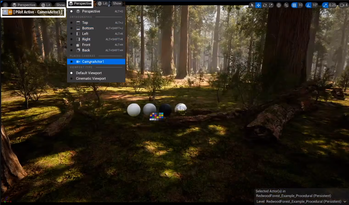Switch to the Front orthographic view

pyautogui.click(x=96, y=45)
